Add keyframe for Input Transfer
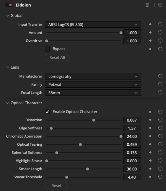The image size is (166, 191). tap(150, 24)
